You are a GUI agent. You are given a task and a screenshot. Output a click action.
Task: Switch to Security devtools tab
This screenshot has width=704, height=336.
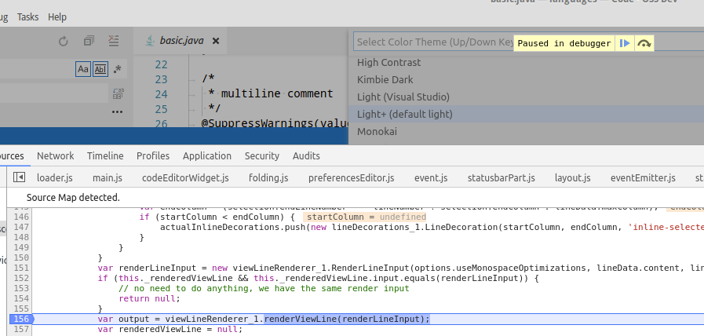[x=262, y=156]
